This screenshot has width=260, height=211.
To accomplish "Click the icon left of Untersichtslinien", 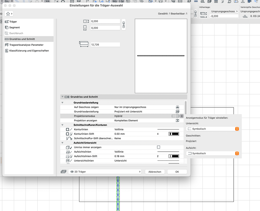I will 69,161.
